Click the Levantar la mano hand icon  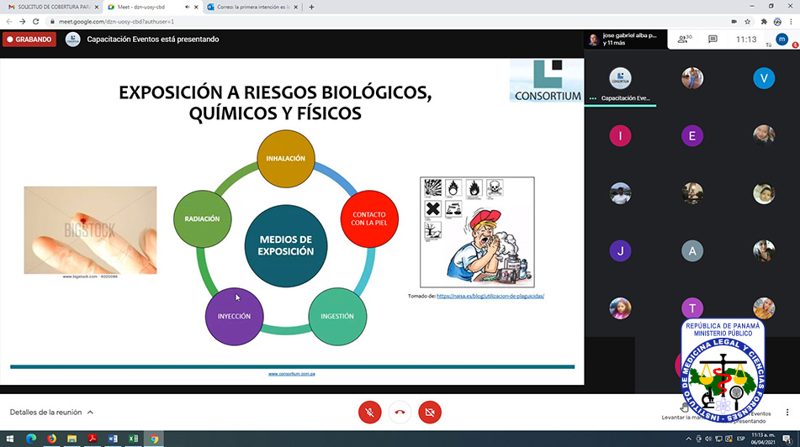tap(684, 408)
